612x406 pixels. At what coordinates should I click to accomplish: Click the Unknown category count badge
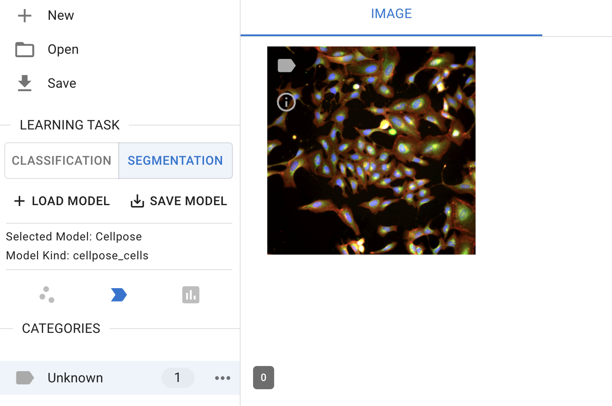[x=178, y=378]
